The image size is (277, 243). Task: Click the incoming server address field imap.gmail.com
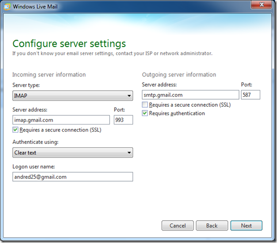[61, 120]
